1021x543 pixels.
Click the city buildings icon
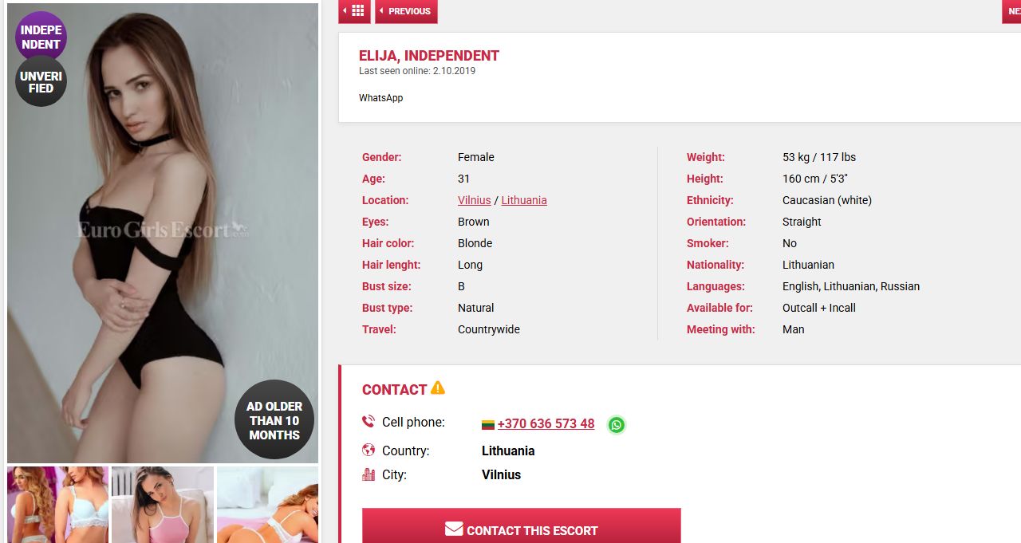pos(369,474)
